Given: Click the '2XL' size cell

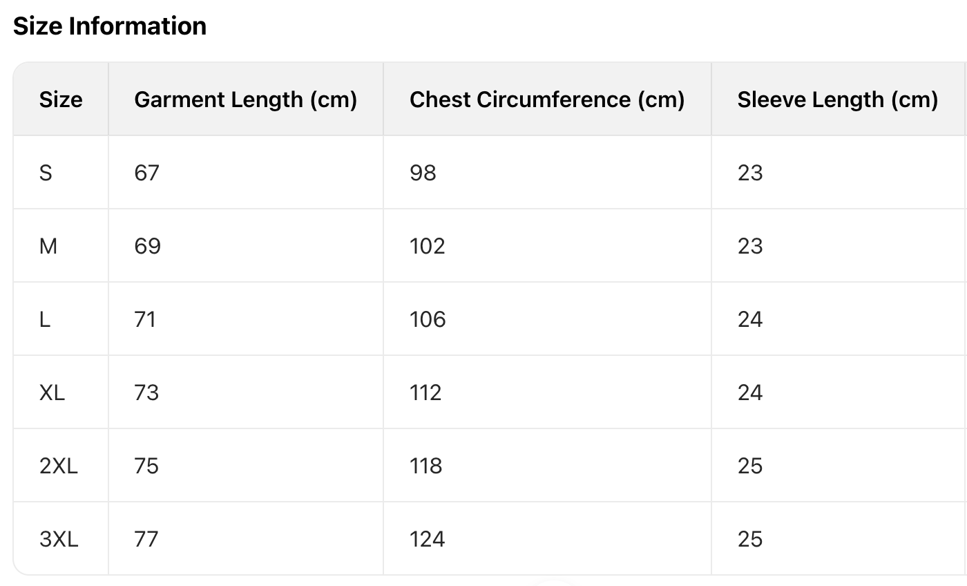Looking at the screenshot, I should click(x=59, y=466).
